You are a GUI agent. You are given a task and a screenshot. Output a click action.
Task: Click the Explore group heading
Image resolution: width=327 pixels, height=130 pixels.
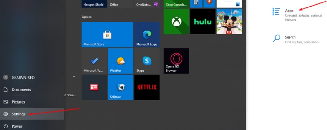point(87,17)
